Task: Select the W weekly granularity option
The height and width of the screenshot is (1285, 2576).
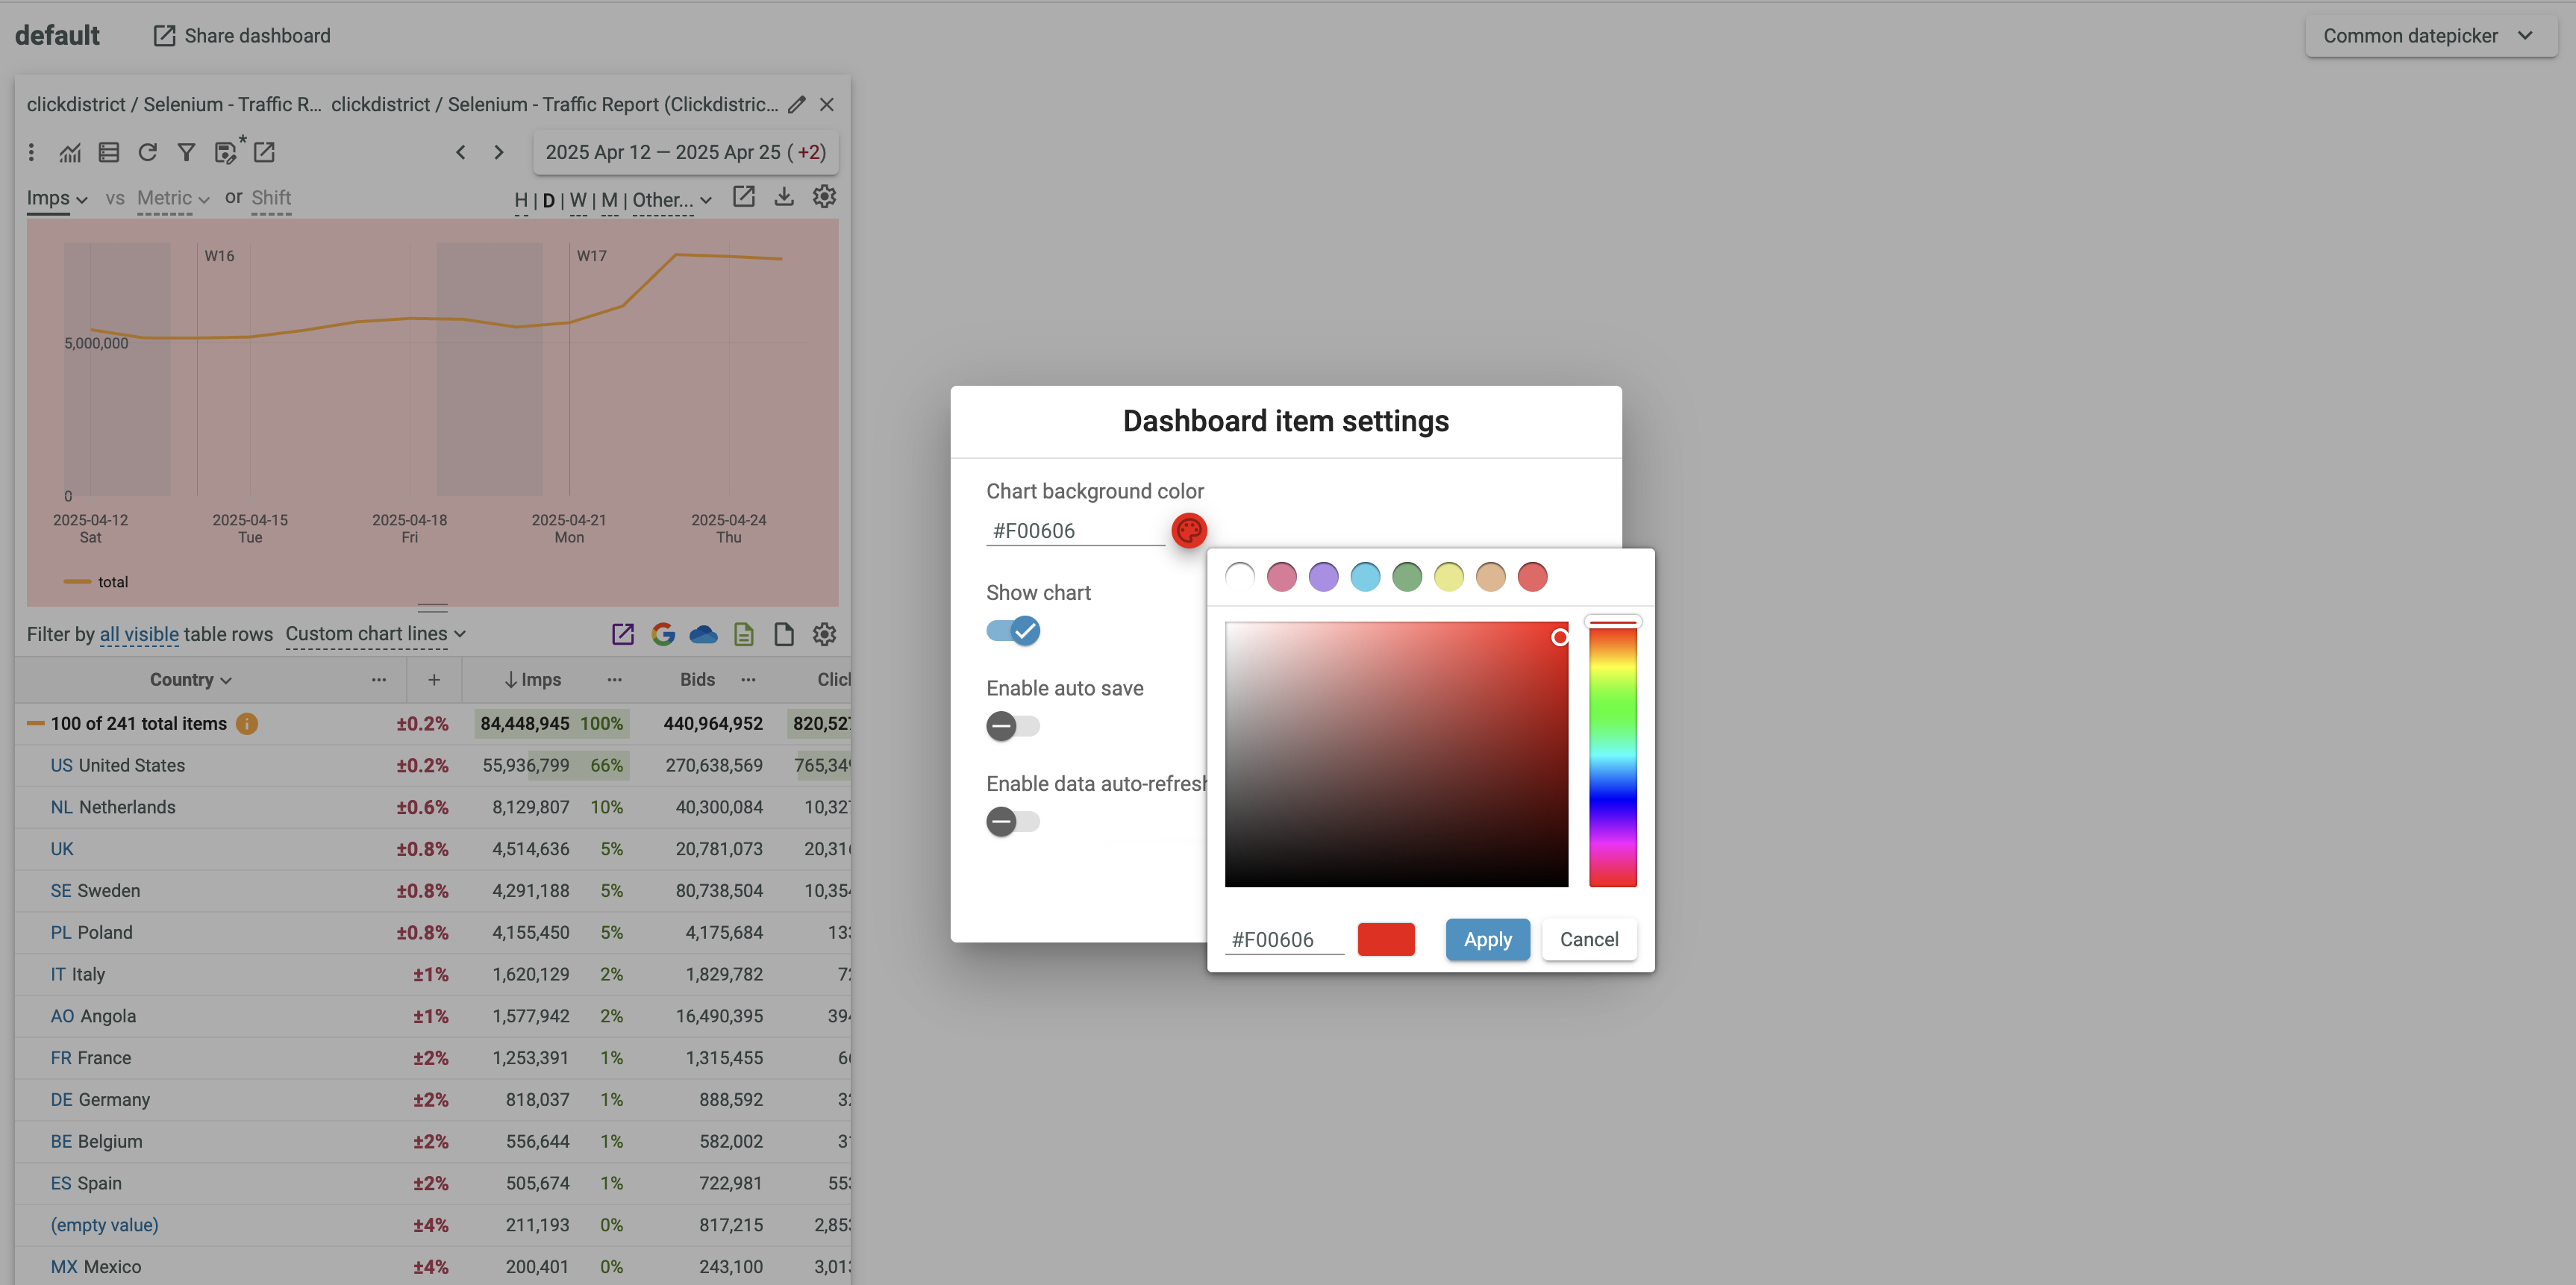Action: pyautogui.click(x=578, y=200)
